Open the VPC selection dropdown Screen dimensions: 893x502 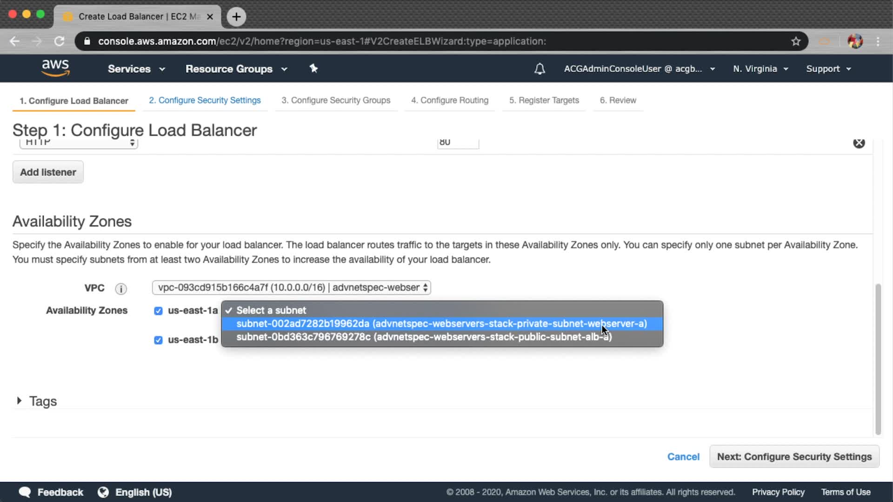[291, 288]
